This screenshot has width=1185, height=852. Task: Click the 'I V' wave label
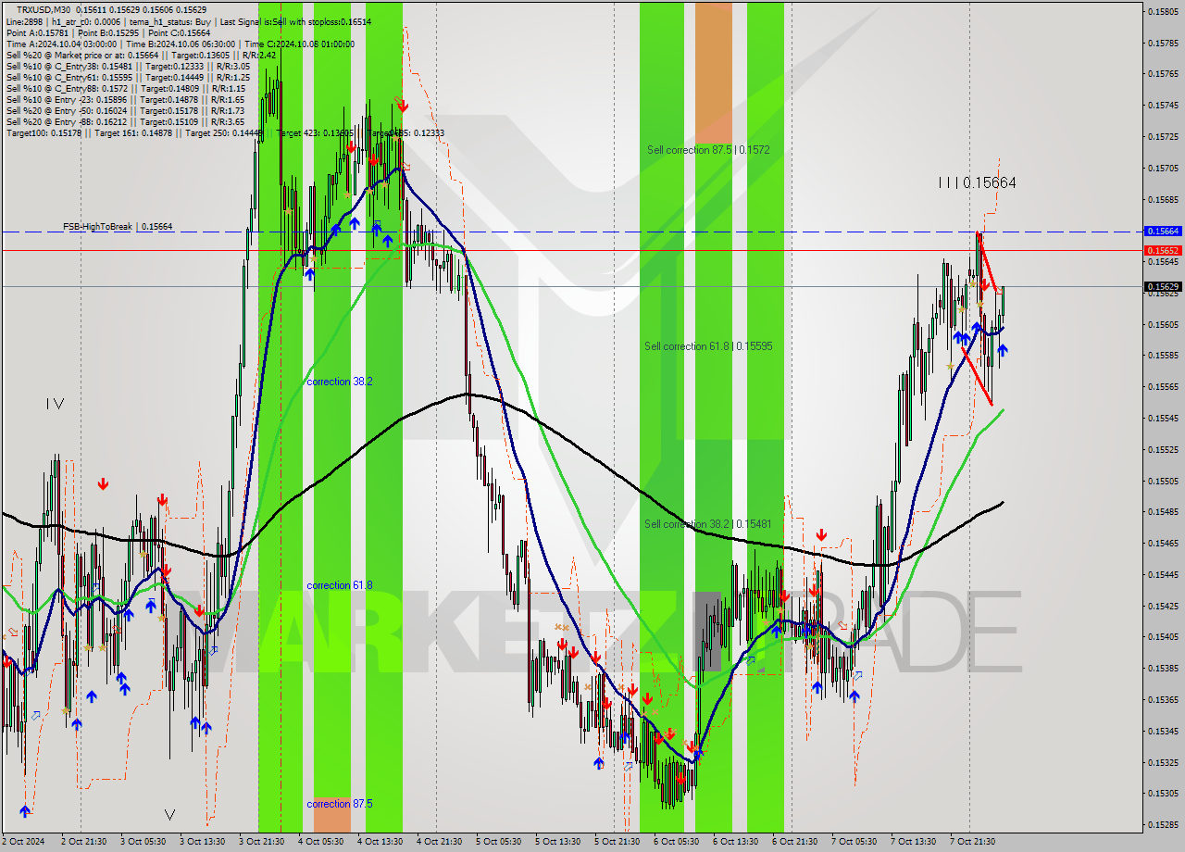tap(55, 404)
